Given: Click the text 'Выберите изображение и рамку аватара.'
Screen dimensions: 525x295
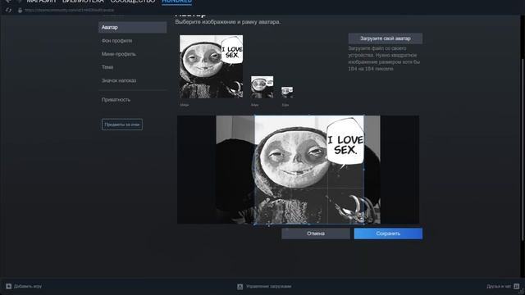Looking at the screenshot, I should (x=228, y=22).
